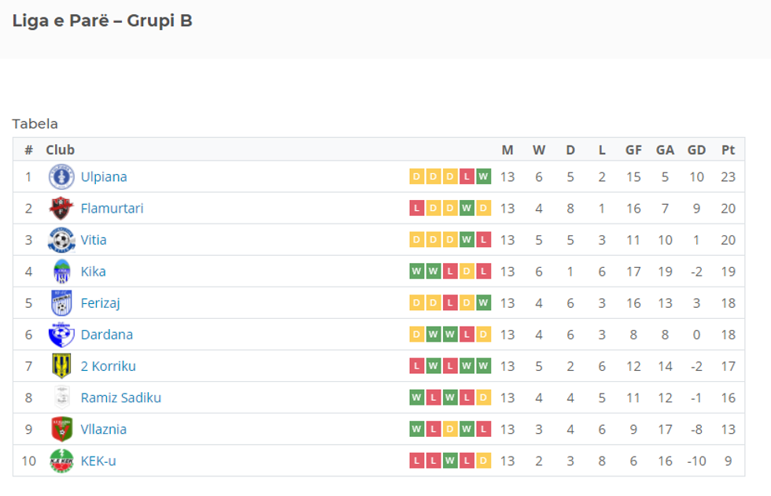Click the Kika team logo
The width and height of the screenshot is (771, 496).
coord(61,272)
